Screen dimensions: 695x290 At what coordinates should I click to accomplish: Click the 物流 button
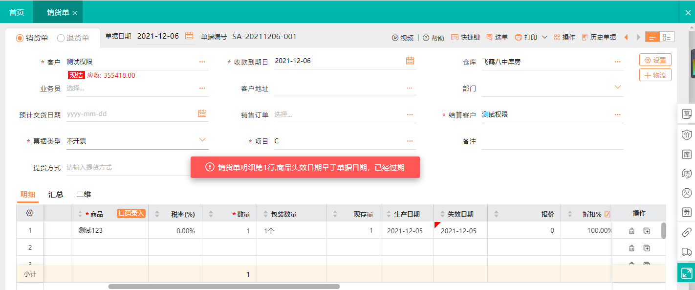pos(655,75)
